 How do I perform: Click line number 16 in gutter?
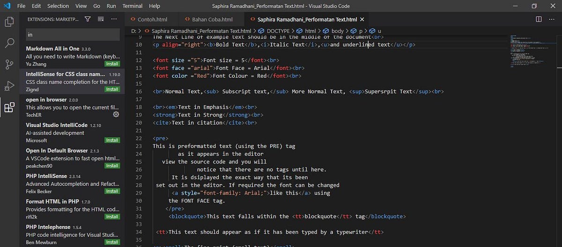[138, 91]
